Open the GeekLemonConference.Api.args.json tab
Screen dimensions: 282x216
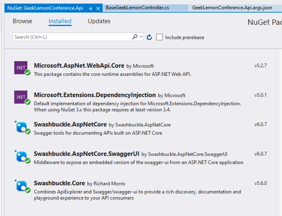[x=235, y=8]
